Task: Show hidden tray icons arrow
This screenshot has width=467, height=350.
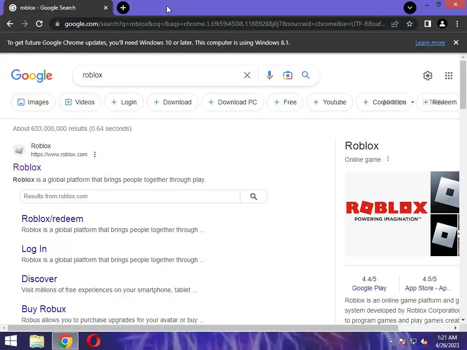Action: 391,341
